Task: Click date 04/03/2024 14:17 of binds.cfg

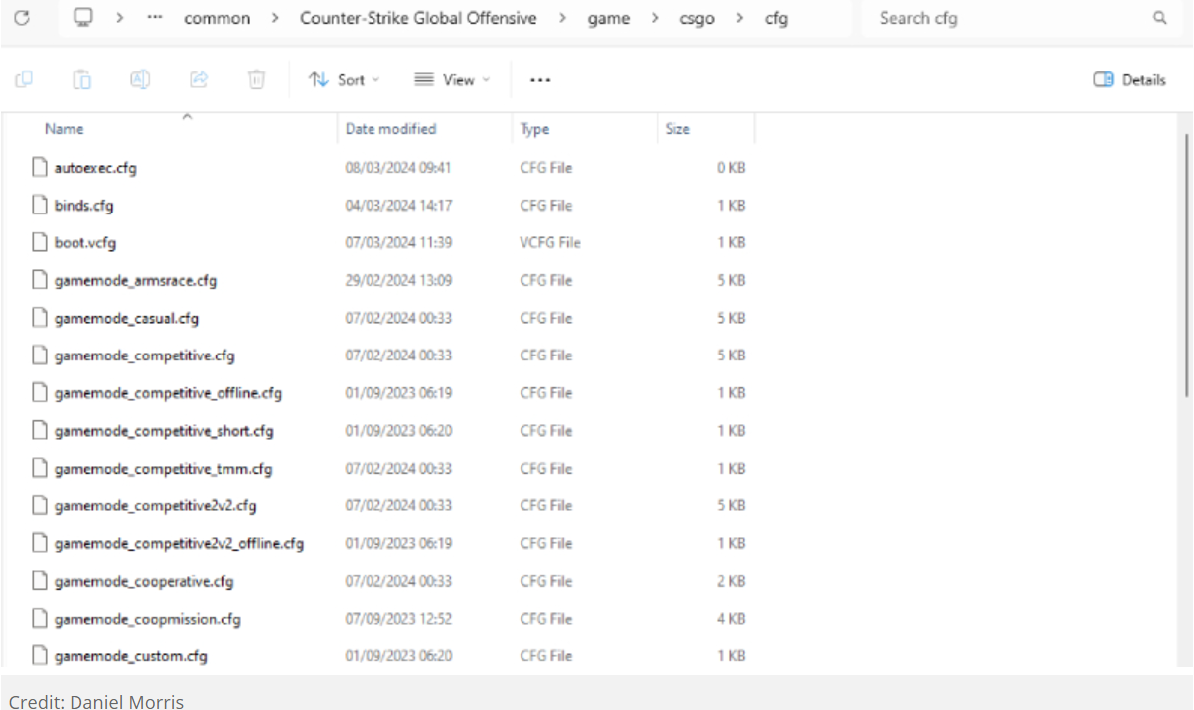Action: [x=398, y=206]
